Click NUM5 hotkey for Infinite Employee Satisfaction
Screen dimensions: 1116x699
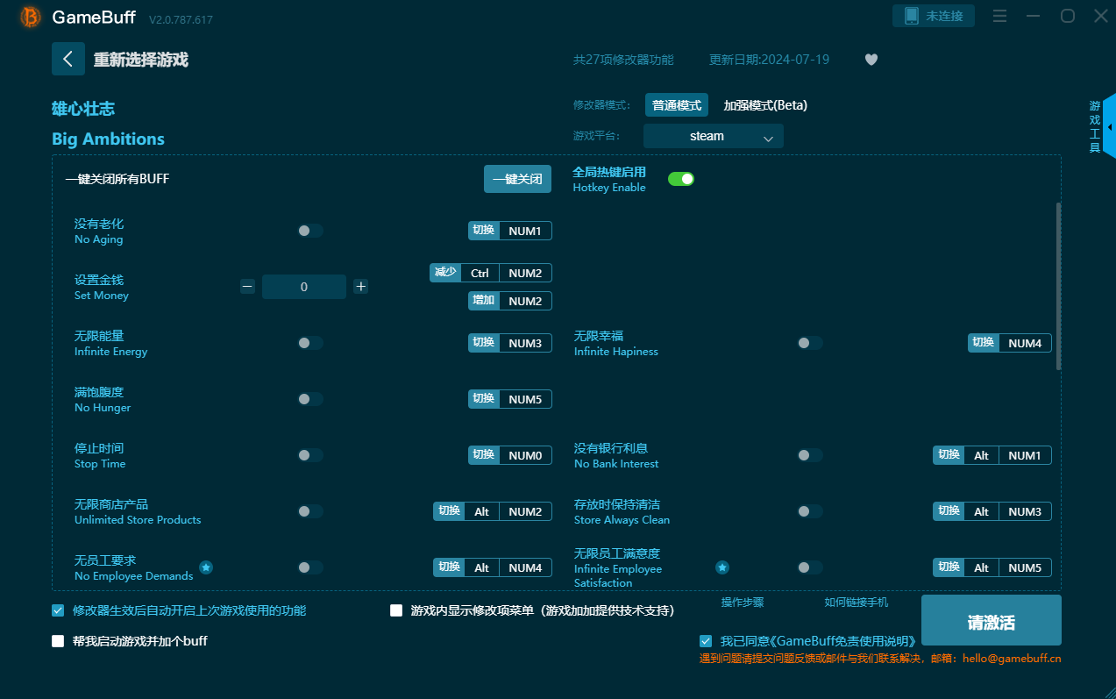pyautogui.click(x=1025, y=567)
